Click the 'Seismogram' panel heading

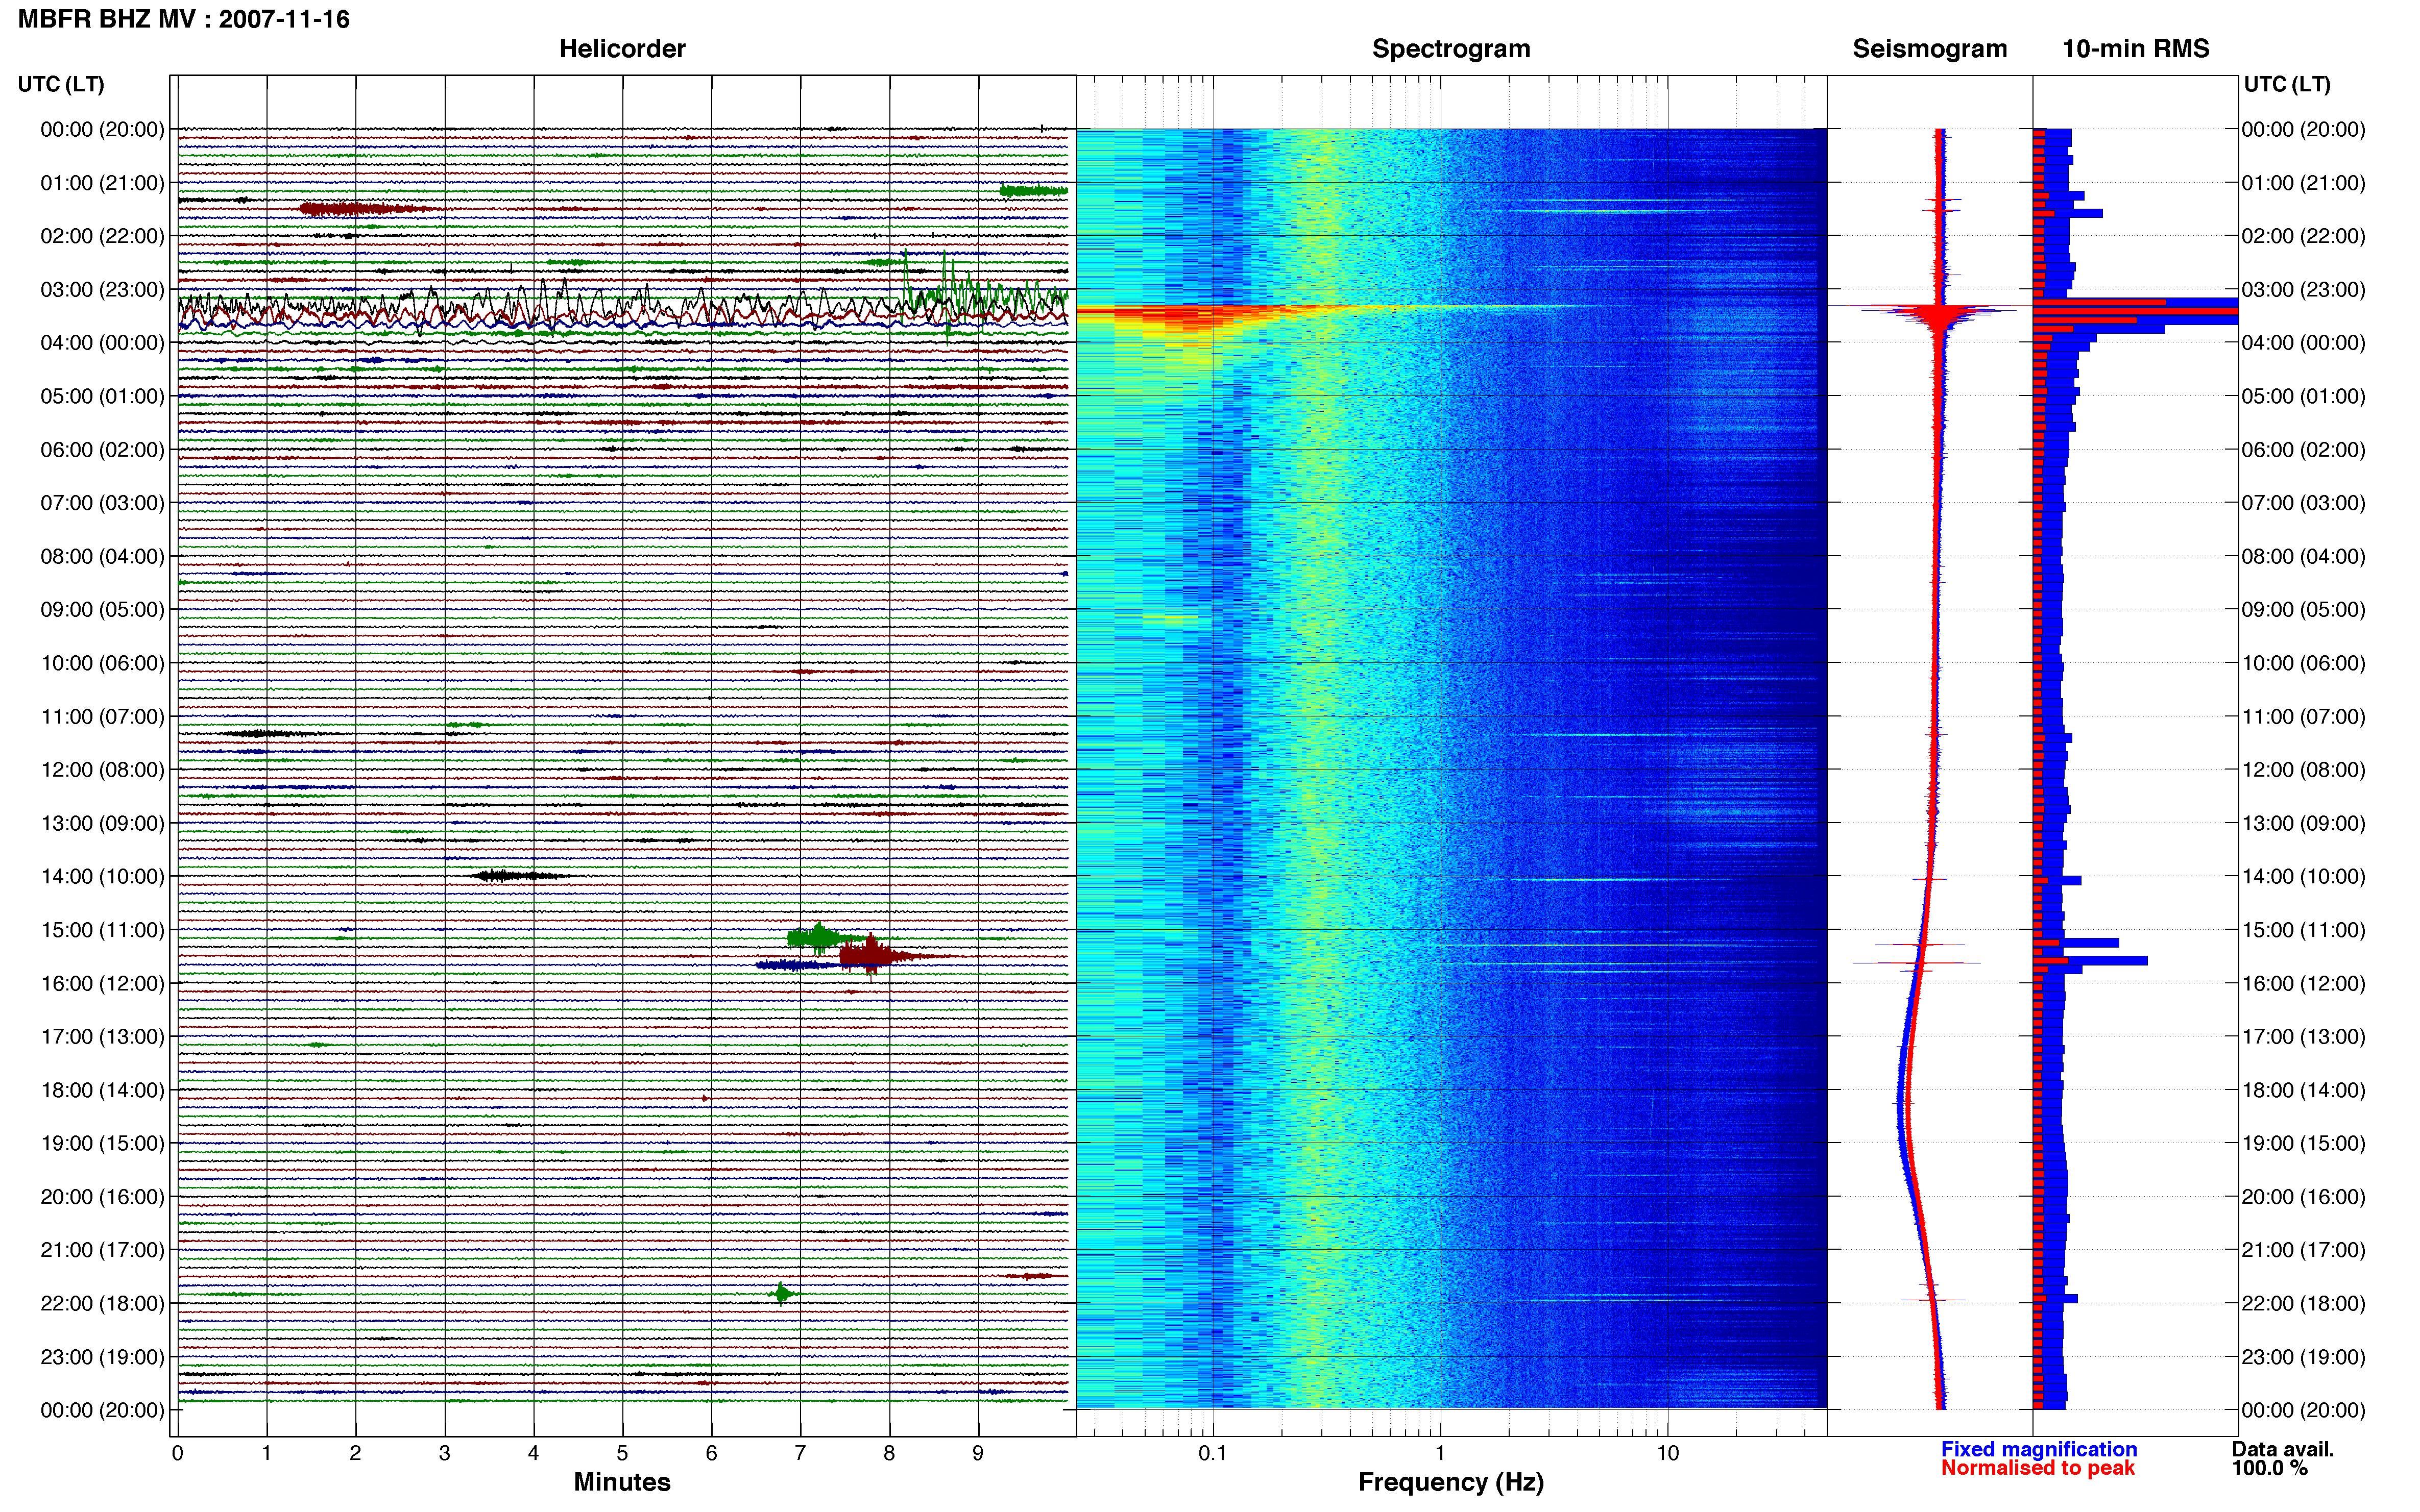[1930, 49]
